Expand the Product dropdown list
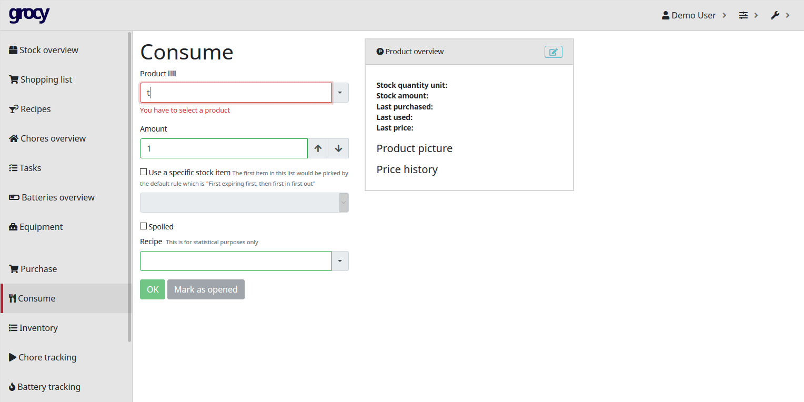804x402 pixels. coord(340,93)
